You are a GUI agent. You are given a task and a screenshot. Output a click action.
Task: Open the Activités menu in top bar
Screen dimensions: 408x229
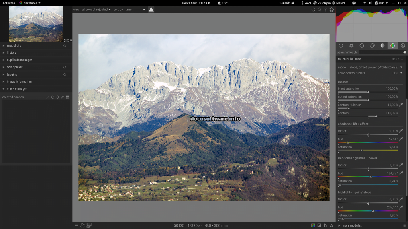(9, 3)
